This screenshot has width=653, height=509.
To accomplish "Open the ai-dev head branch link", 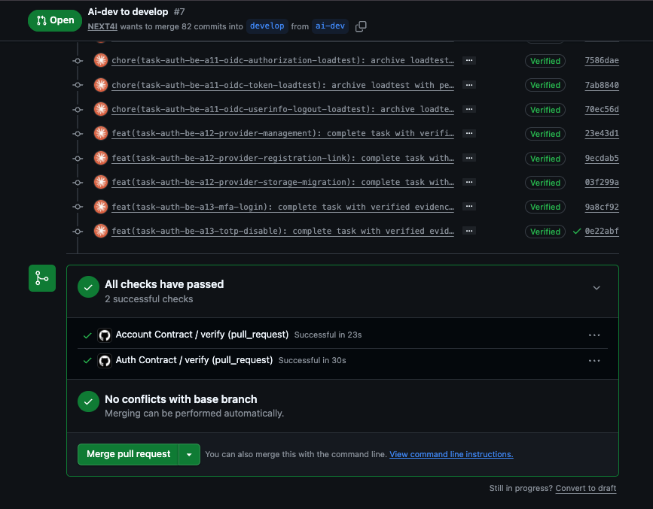I will tap(330, 26).
